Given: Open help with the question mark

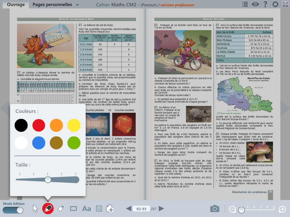Looking at the screenshot, I should coord(265,4).
